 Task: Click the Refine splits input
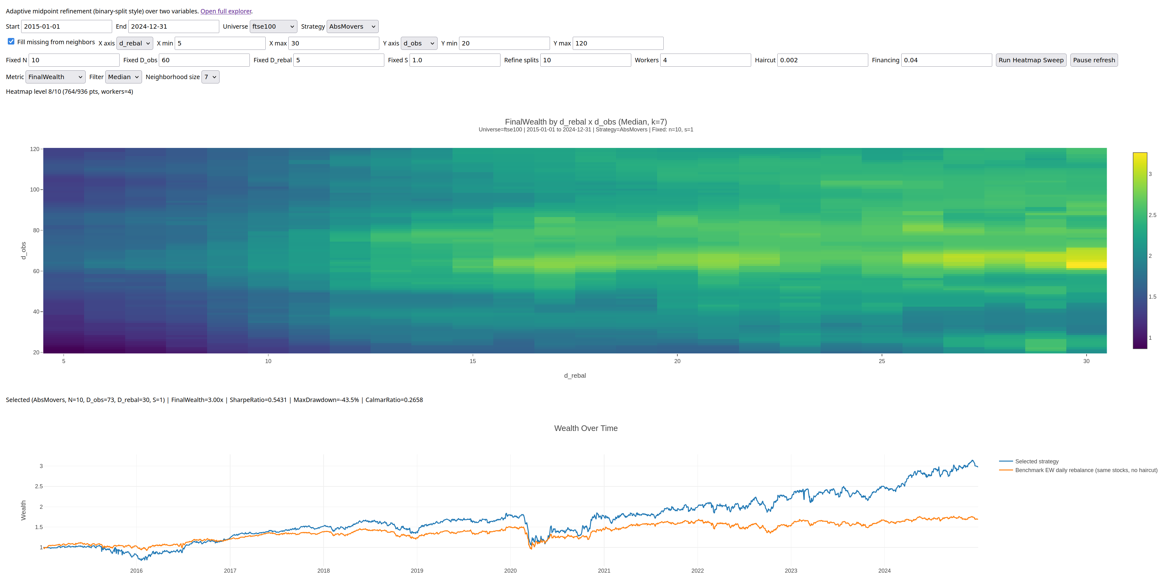click(585, 60)
